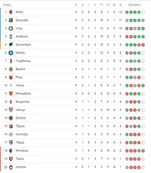151x173 pixels.
Task: Click the Juventus club logo
Action: pos(11,61)
